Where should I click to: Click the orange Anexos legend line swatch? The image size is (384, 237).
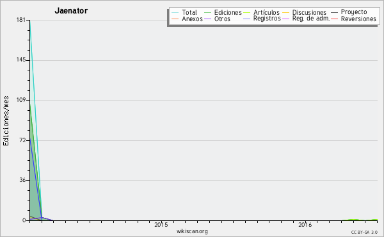[x=175, y=19]
